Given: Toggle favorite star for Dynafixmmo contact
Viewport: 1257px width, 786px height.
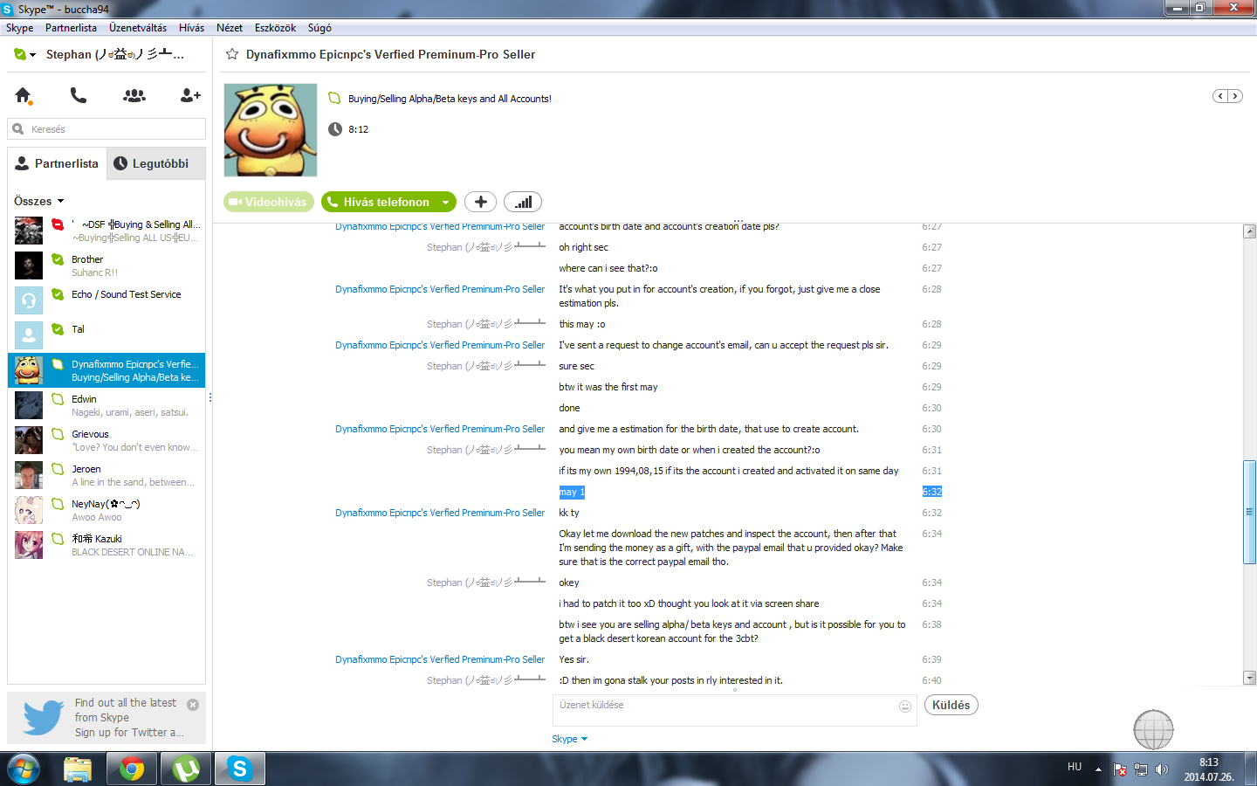Looking at the screenshot, I should (x=232, y=54).
